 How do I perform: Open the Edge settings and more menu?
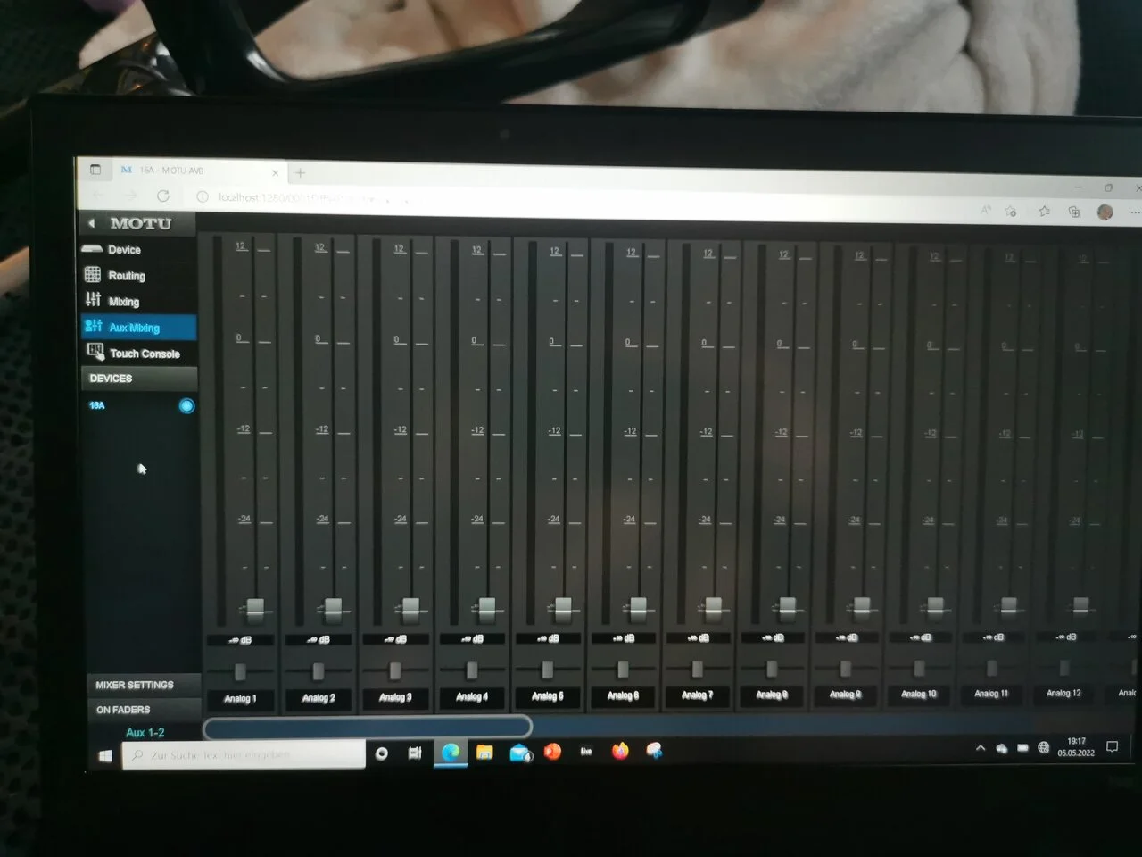(1135, 212)
